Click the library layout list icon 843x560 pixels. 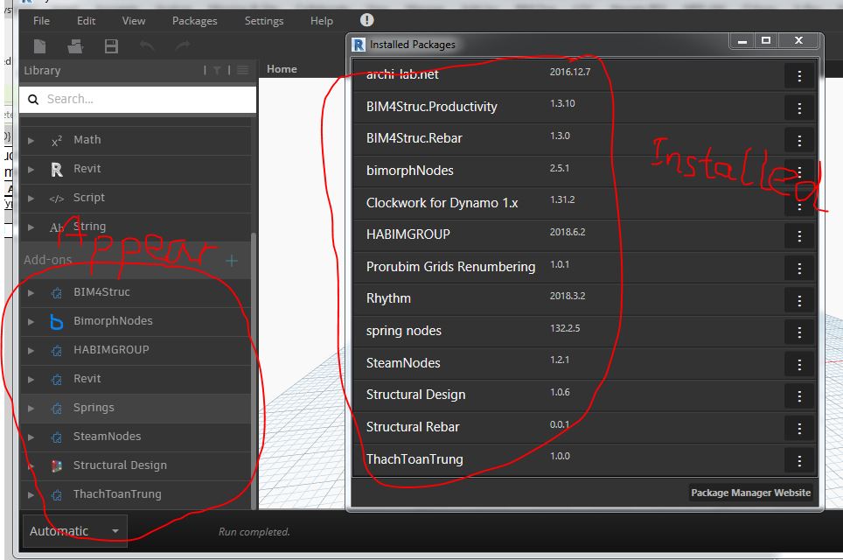(x=242, y=71)
